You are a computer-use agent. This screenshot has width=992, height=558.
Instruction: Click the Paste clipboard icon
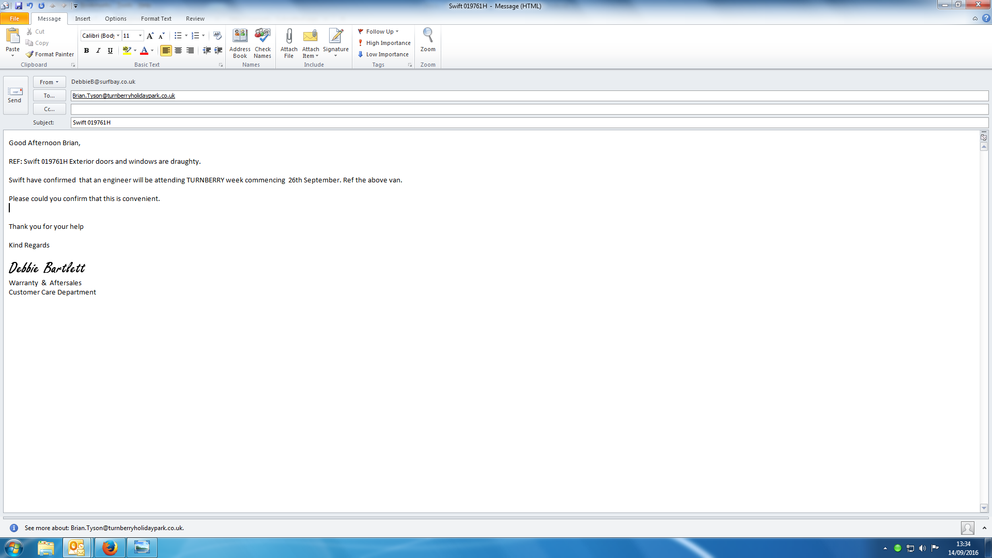coord(12,36)
